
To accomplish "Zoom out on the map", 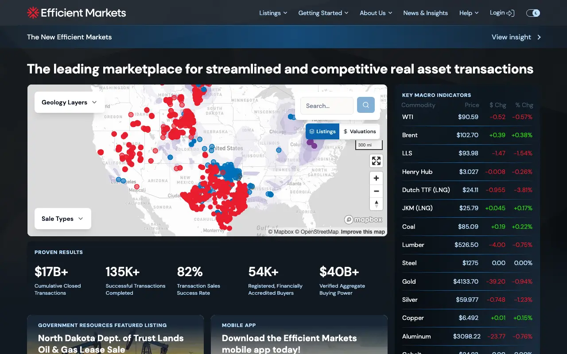I will (x=376, y=191).
